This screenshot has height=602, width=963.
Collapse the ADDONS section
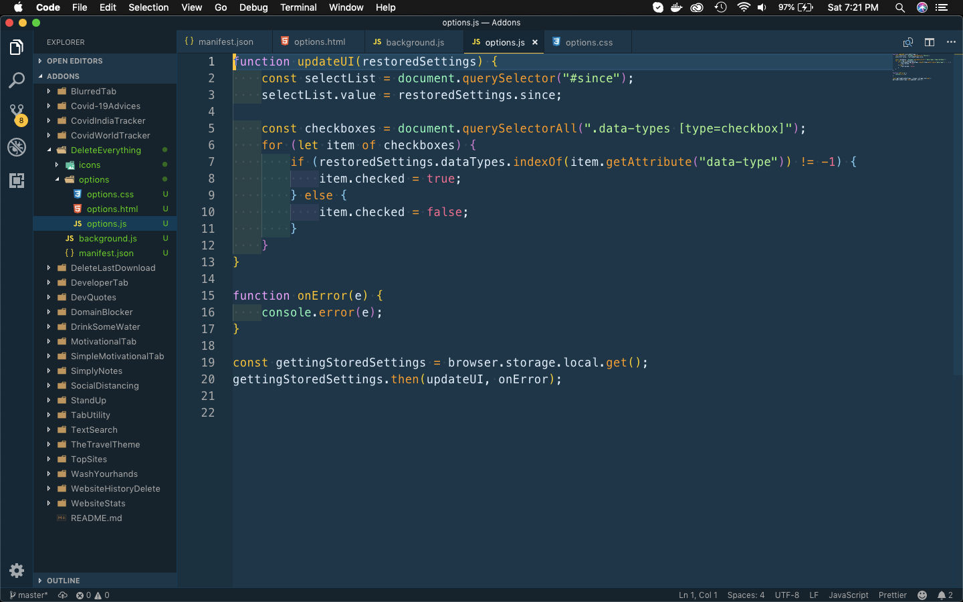105,76
